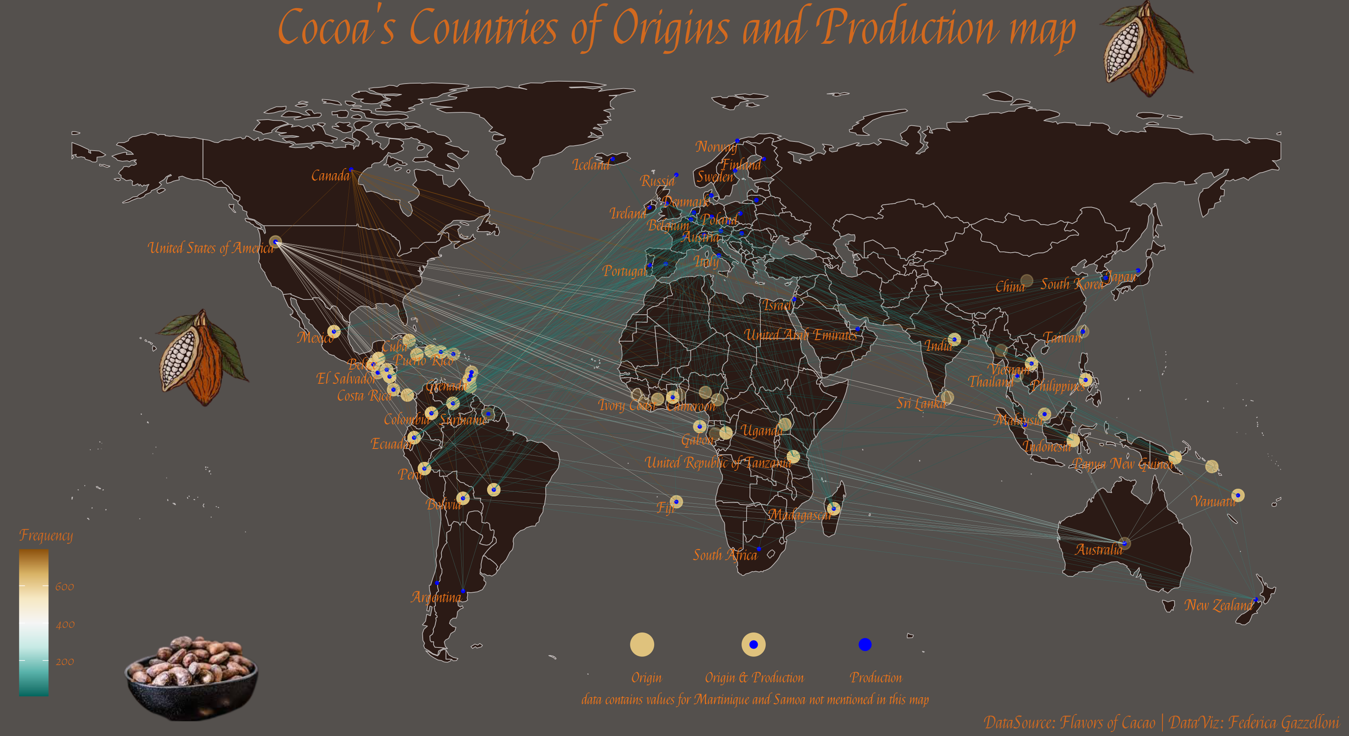Click the blue Production legend dot

pyautogui.click(x=865, y=644)
